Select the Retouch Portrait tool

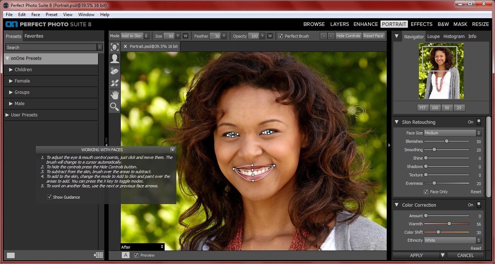coord(114,58)
